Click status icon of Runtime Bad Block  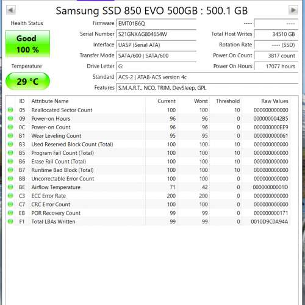pyautogui.click(x=10, y=170)
